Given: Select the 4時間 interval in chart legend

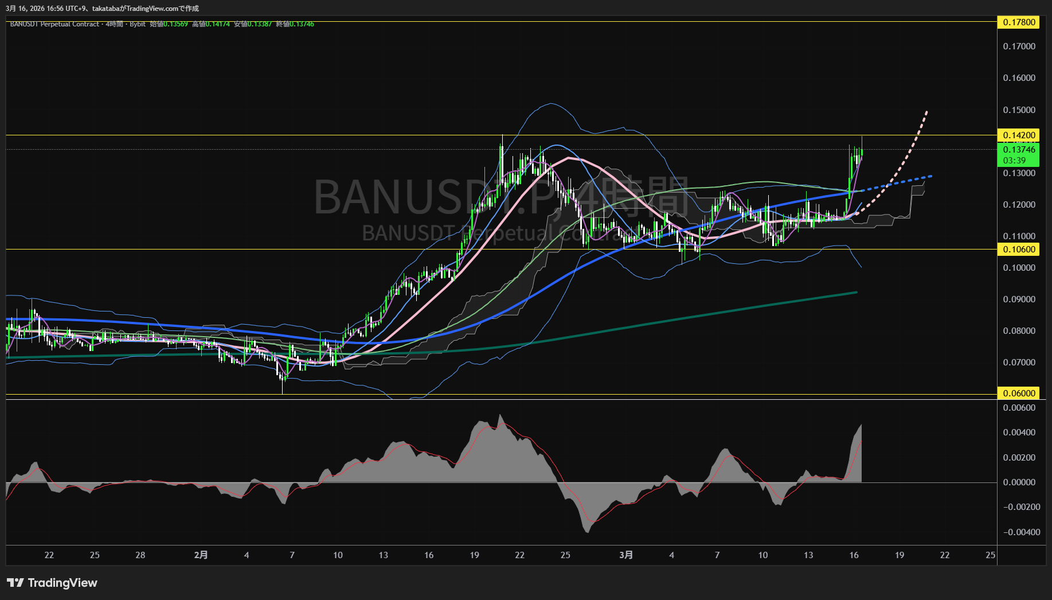Looking at the screenshot, I should (x=115, y=24).
